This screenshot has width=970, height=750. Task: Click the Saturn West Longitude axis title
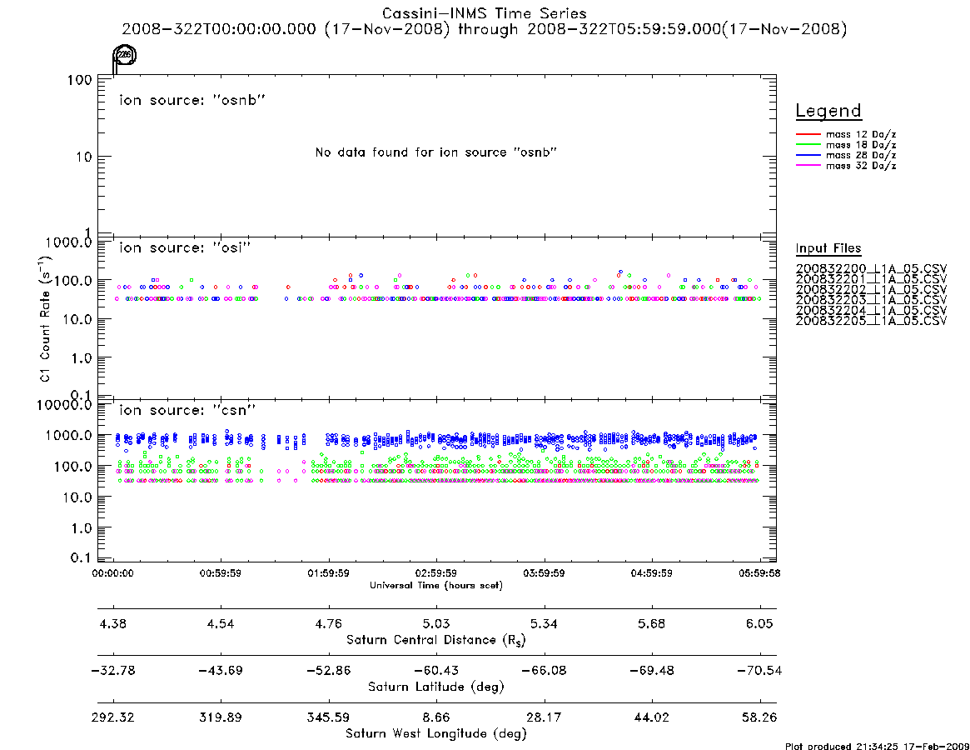[436, 734]
